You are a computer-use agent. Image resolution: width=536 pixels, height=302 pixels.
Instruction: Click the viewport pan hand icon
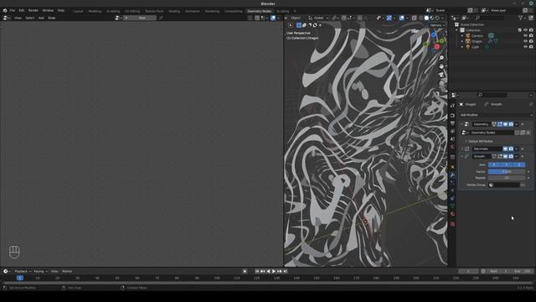[x=441, y=66]
